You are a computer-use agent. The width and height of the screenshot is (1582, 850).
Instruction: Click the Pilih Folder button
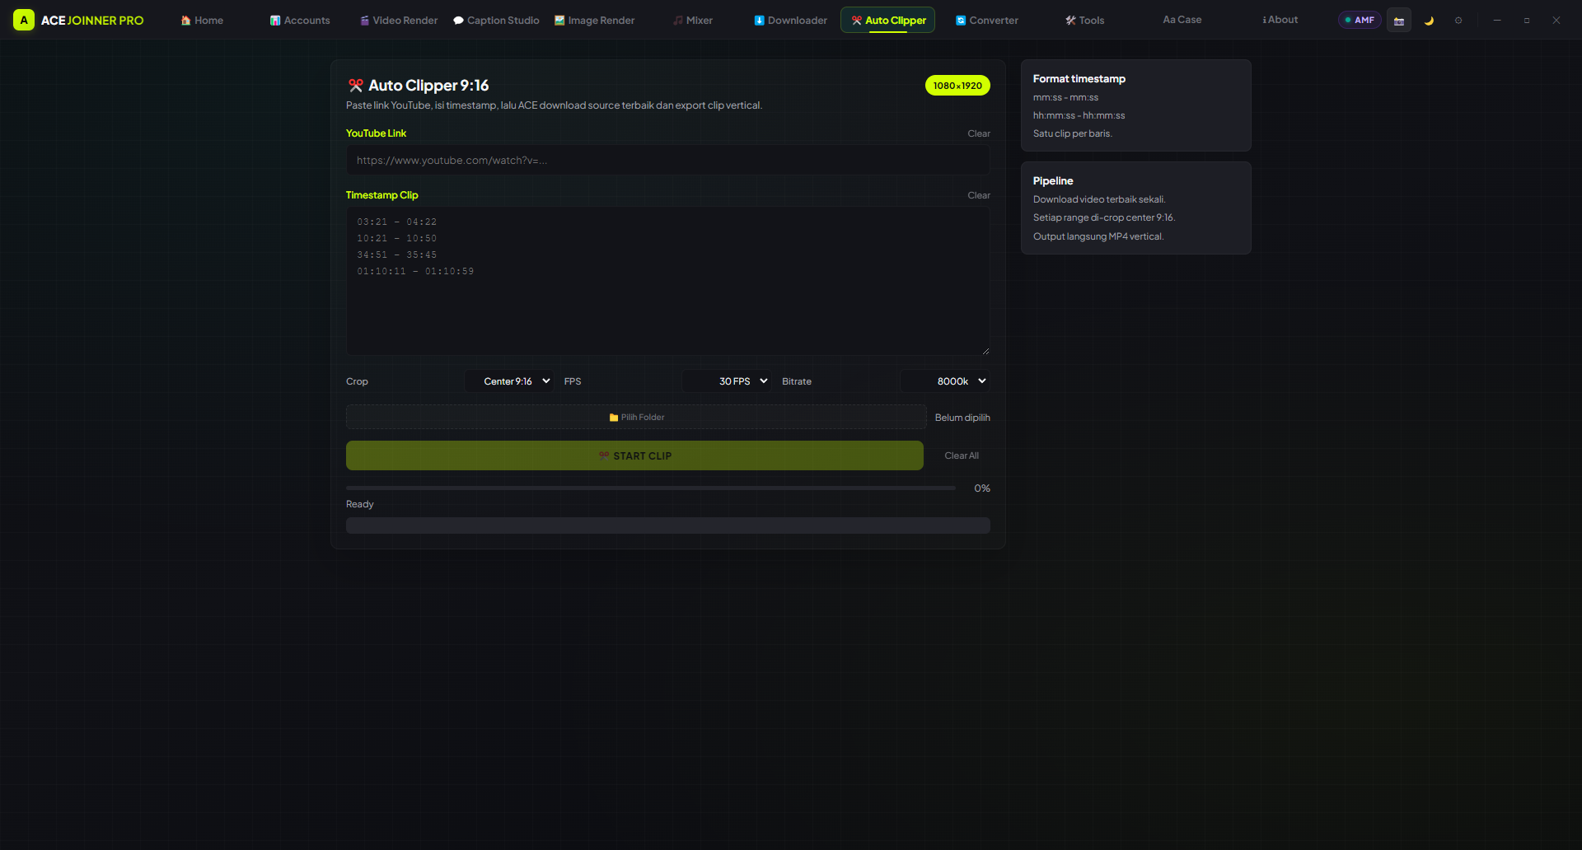pos(636,418)
